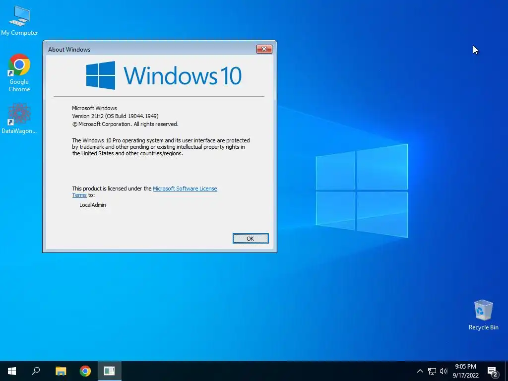The image size is (508, 381).
Task: Open taskbar search magnifier
Action: (36, 371)
